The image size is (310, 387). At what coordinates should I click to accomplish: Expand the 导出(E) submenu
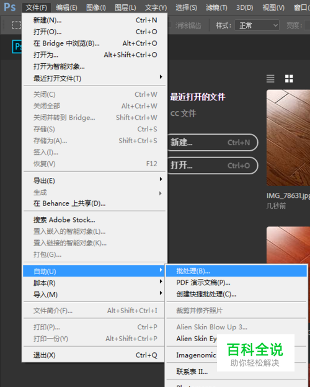[95, 180]
